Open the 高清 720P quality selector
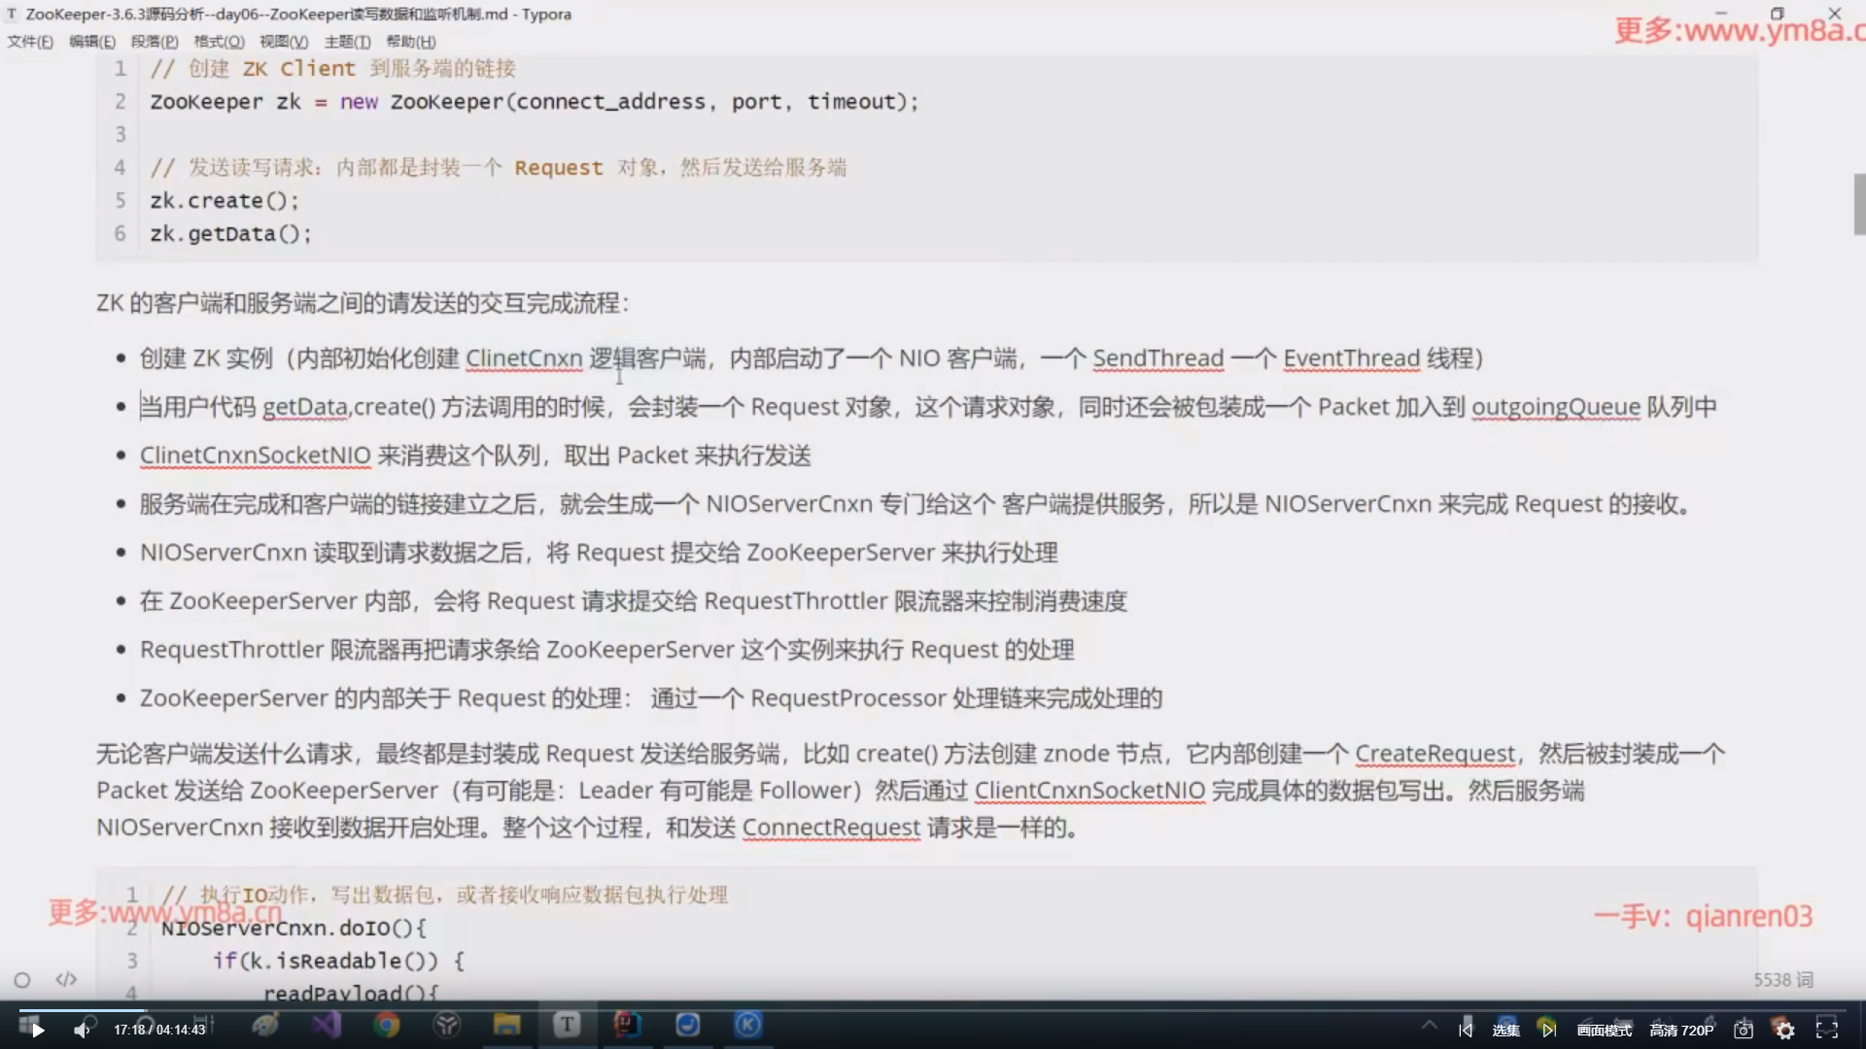The image size is (1866, 1049). click(1681, 1030)
